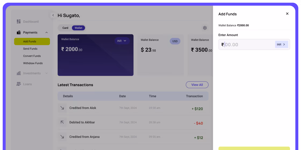
Task: Click arrow icon beside Credited from Anjana
Action: 62,137
